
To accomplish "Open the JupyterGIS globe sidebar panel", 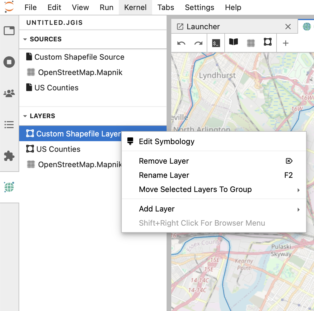I will pos(9,187).
